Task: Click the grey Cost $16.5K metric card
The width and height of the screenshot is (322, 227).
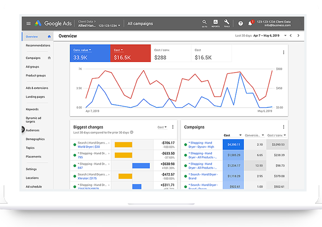Action: coord(212,53)
